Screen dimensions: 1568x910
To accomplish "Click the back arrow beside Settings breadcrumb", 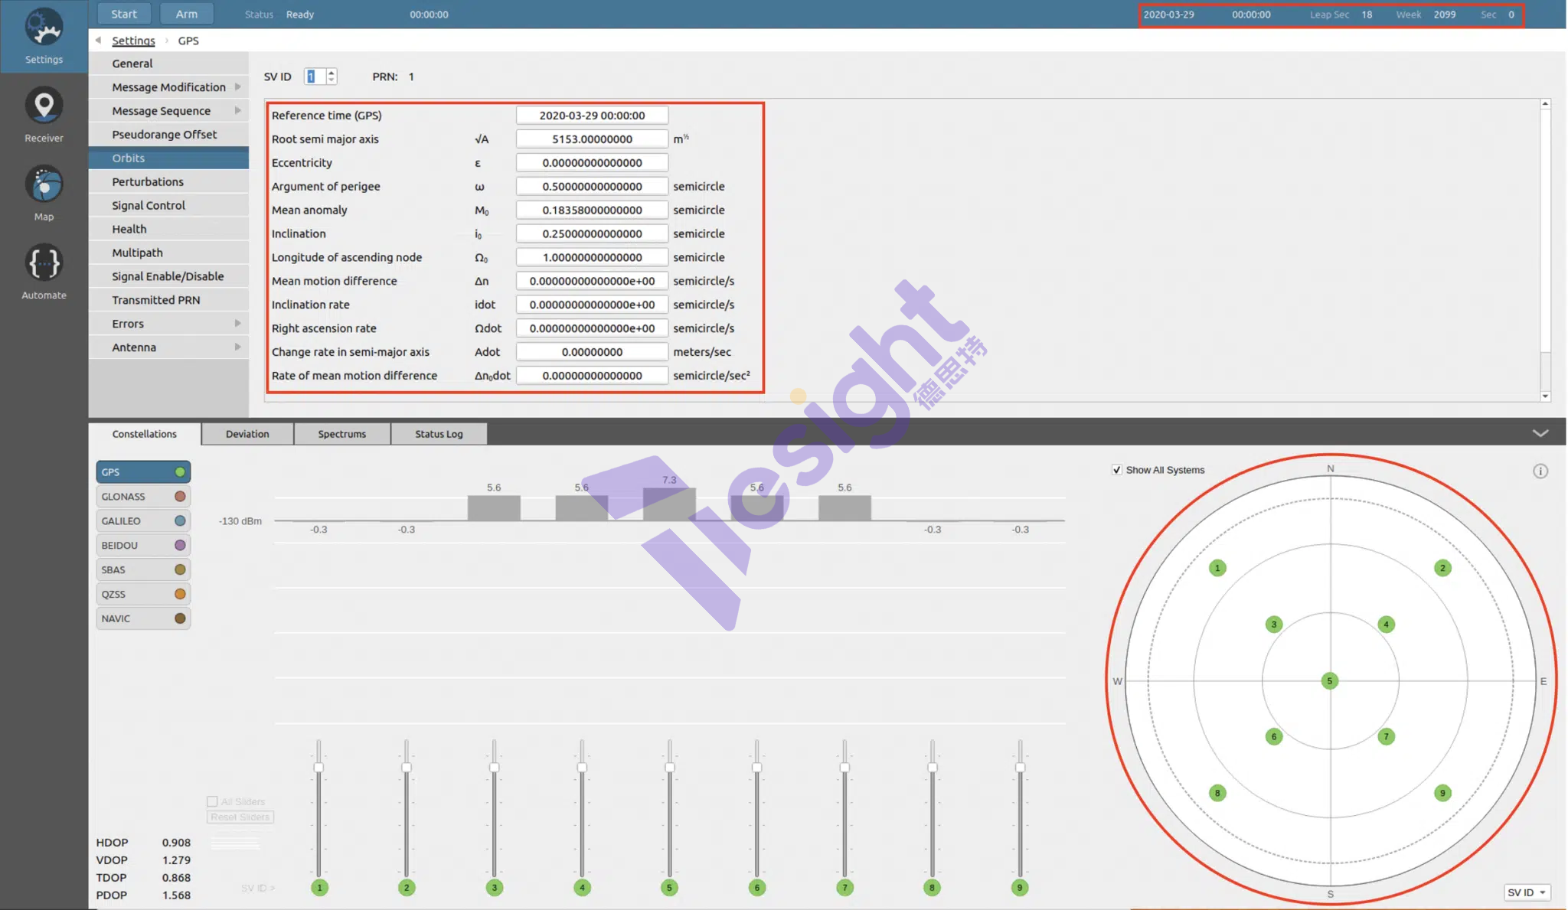I will click(98, 41).
